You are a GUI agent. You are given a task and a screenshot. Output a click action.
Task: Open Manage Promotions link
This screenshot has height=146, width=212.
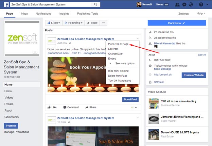pyautogui.click(x=16, y=132)
